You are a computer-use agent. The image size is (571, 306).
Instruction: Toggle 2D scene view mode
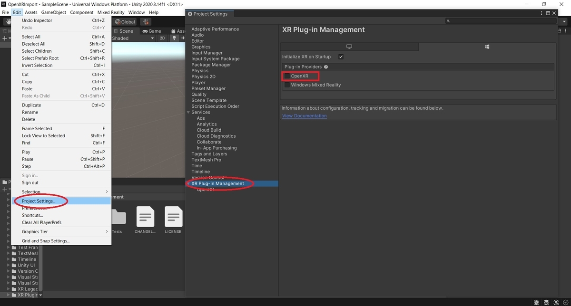[x=162, y=38]
